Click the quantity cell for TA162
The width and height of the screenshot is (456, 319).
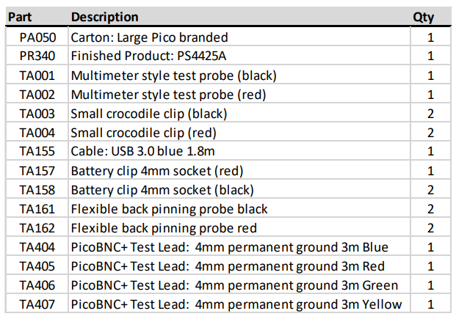pos(430,228)
